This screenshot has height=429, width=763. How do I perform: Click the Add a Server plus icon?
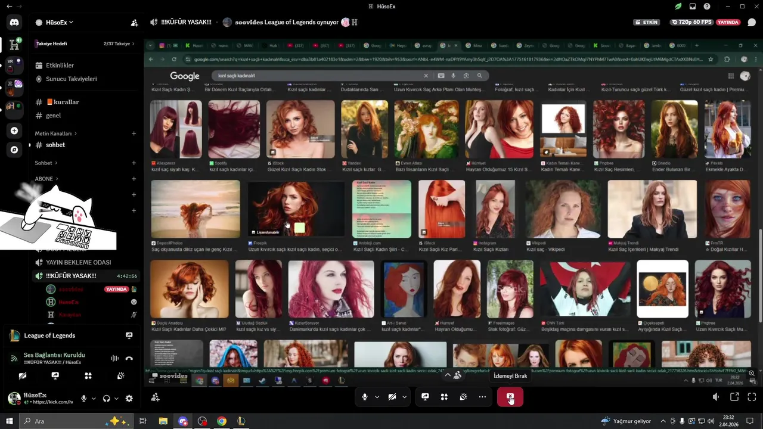[x=14, y=130]
